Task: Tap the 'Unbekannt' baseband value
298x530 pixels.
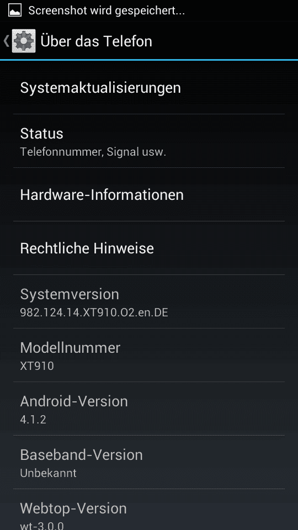Action: pos(48,473)
